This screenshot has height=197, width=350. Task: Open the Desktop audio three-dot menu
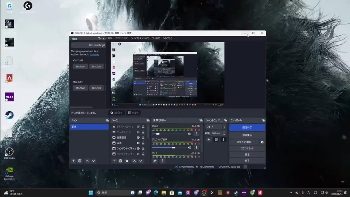point(196,147)
